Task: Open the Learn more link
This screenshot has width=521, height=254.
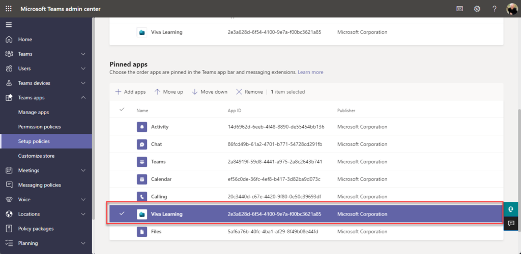Action: (310, 72)
